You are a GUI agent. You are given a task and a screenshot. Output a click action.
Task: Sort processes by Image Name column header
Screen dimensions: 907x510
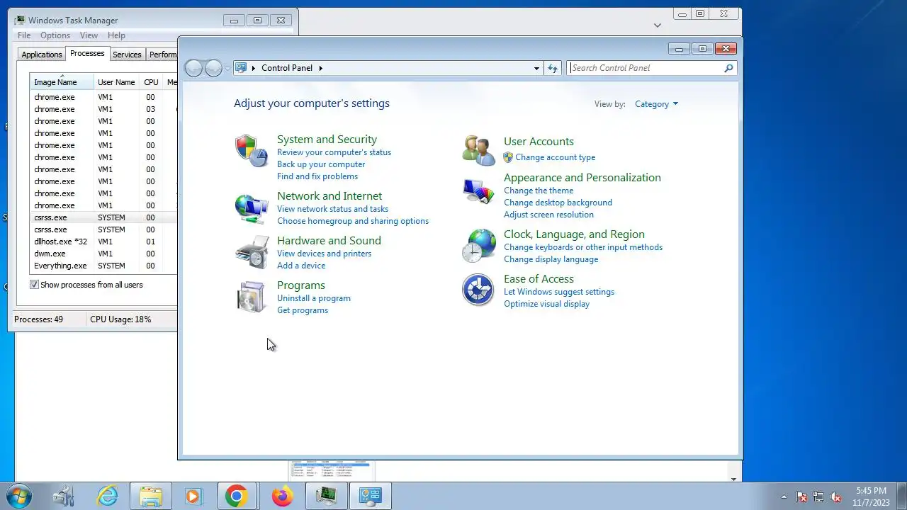click(x=62, y=82)
